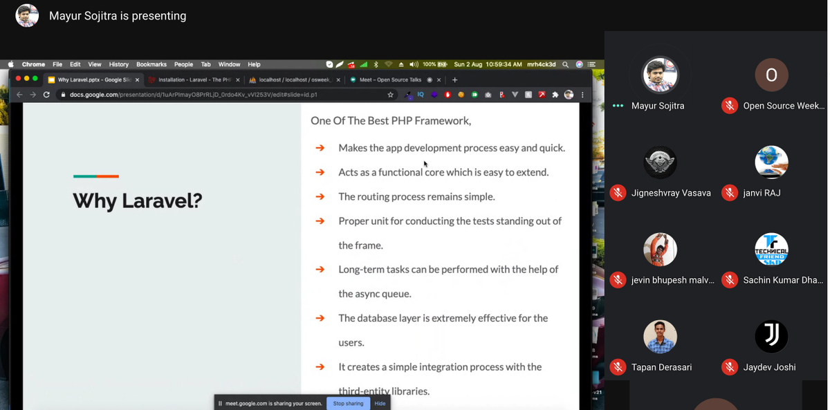Bookmark the page with the star icon
The width and height of the screenshot is (830, 410).
(x=391, y=95)
